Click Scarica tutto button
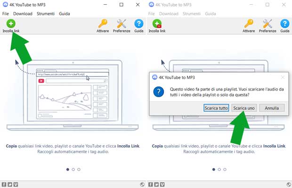 (216, 108)
